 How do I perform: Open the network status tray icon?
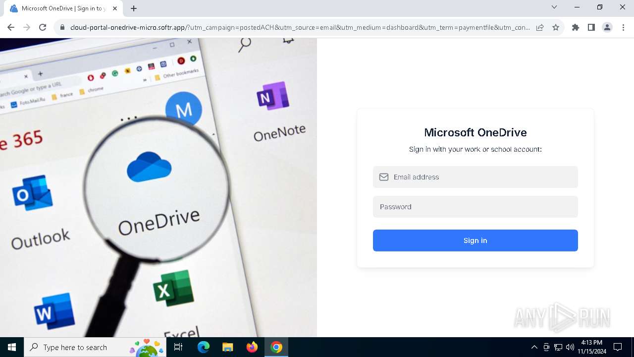[x=558, y=347]
